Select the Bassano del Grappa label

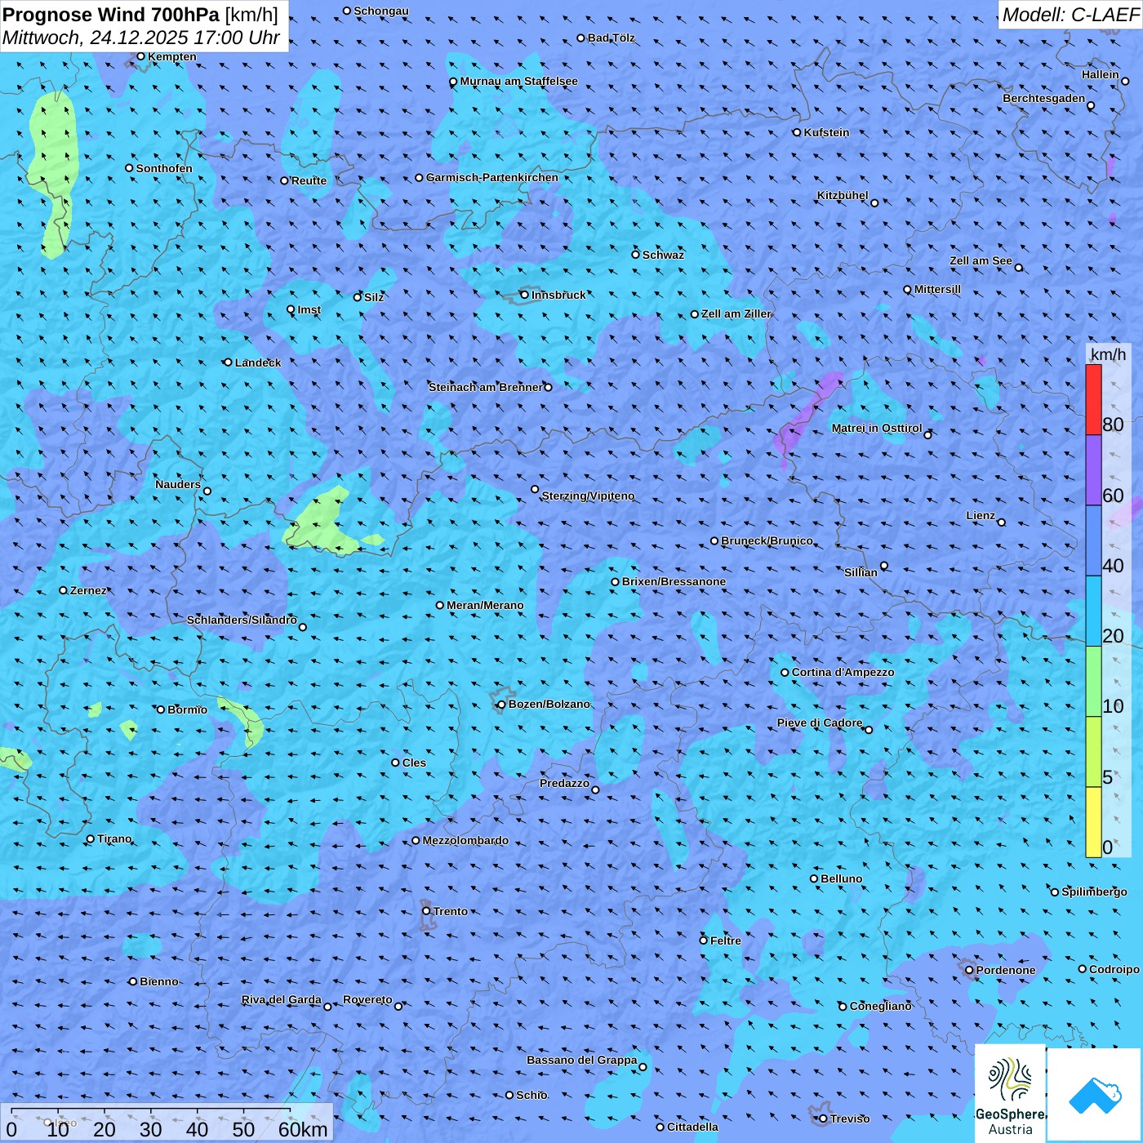pos(581,1060)
